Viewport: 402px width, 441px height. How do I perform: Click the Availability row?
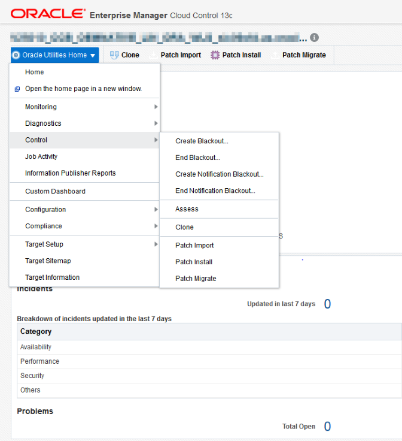(209, 348)
